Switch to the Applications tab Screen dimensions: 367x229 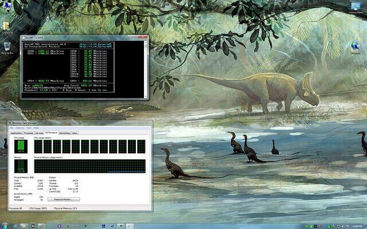click(x=16, y=133)
